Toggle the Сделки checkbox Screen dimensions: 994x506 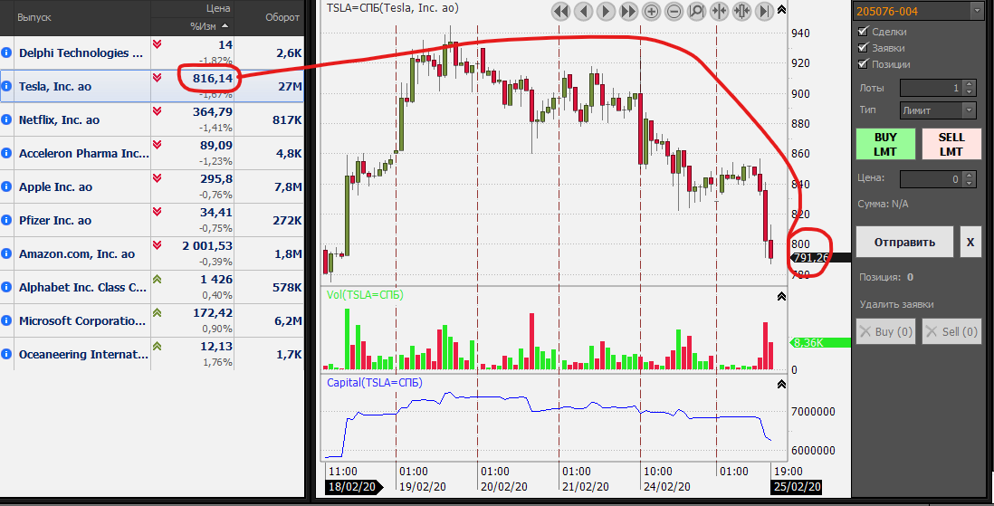pos(863,32)
